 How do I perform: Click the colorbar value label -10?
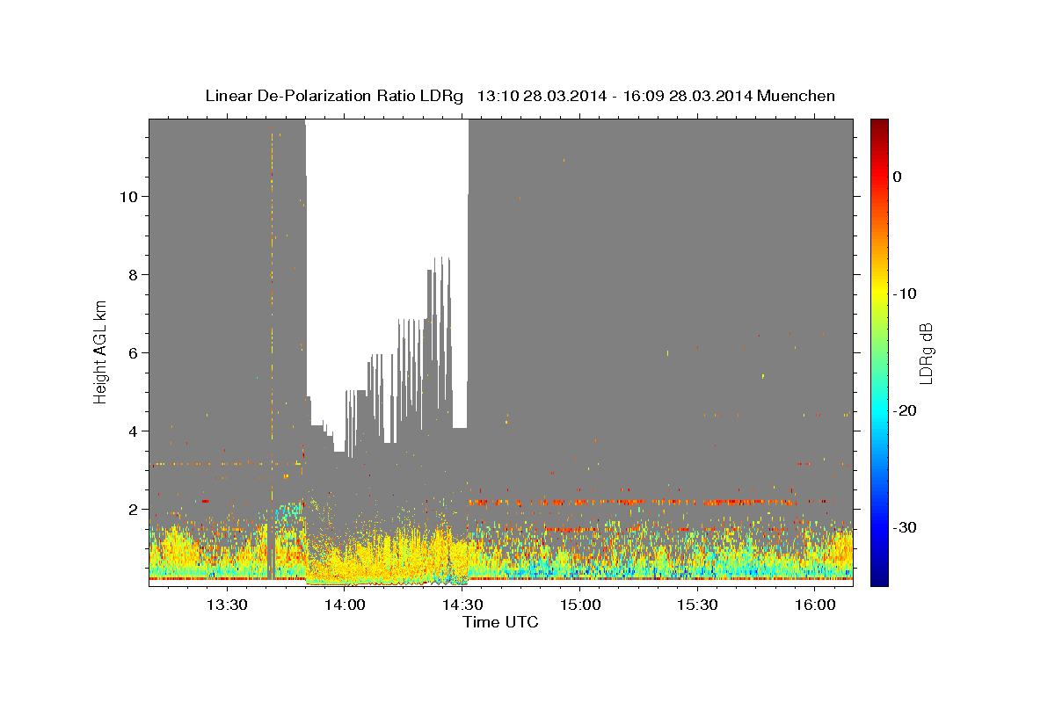pos(906,294)
